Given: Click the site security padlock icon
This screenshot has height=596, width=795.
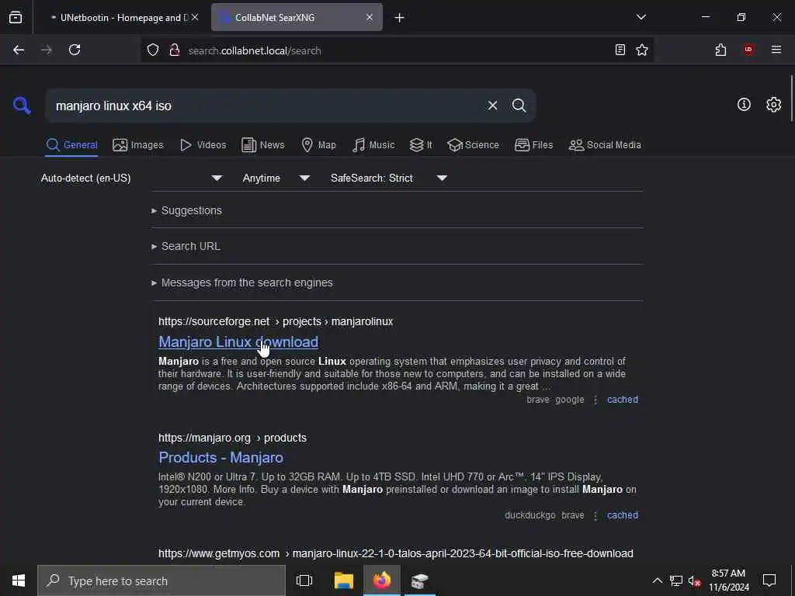Looking at the screenshot, I should (175, 50).
